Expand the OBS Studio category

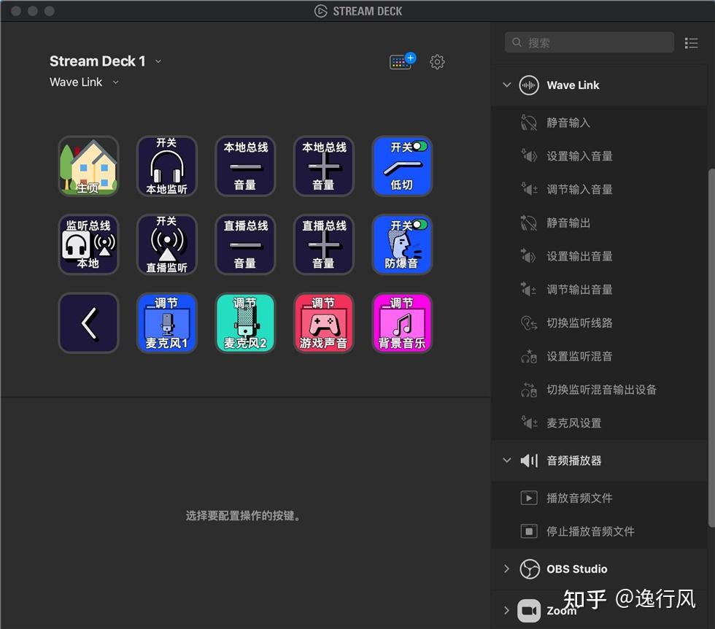(x=507, y=568)
